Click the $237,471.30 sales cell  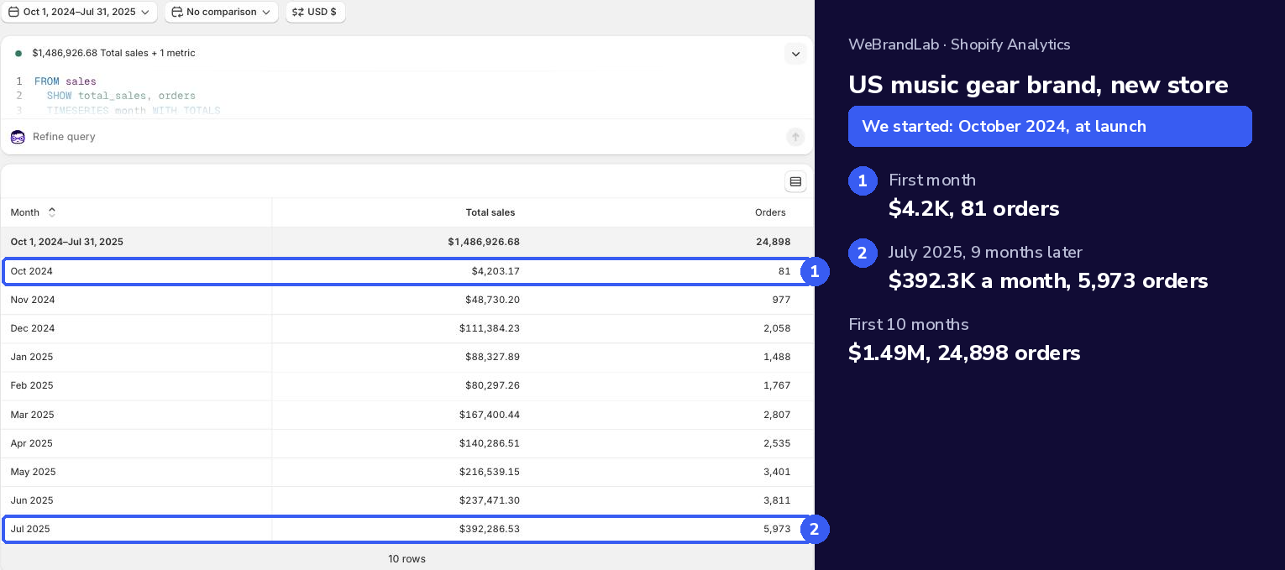point(490,500)
